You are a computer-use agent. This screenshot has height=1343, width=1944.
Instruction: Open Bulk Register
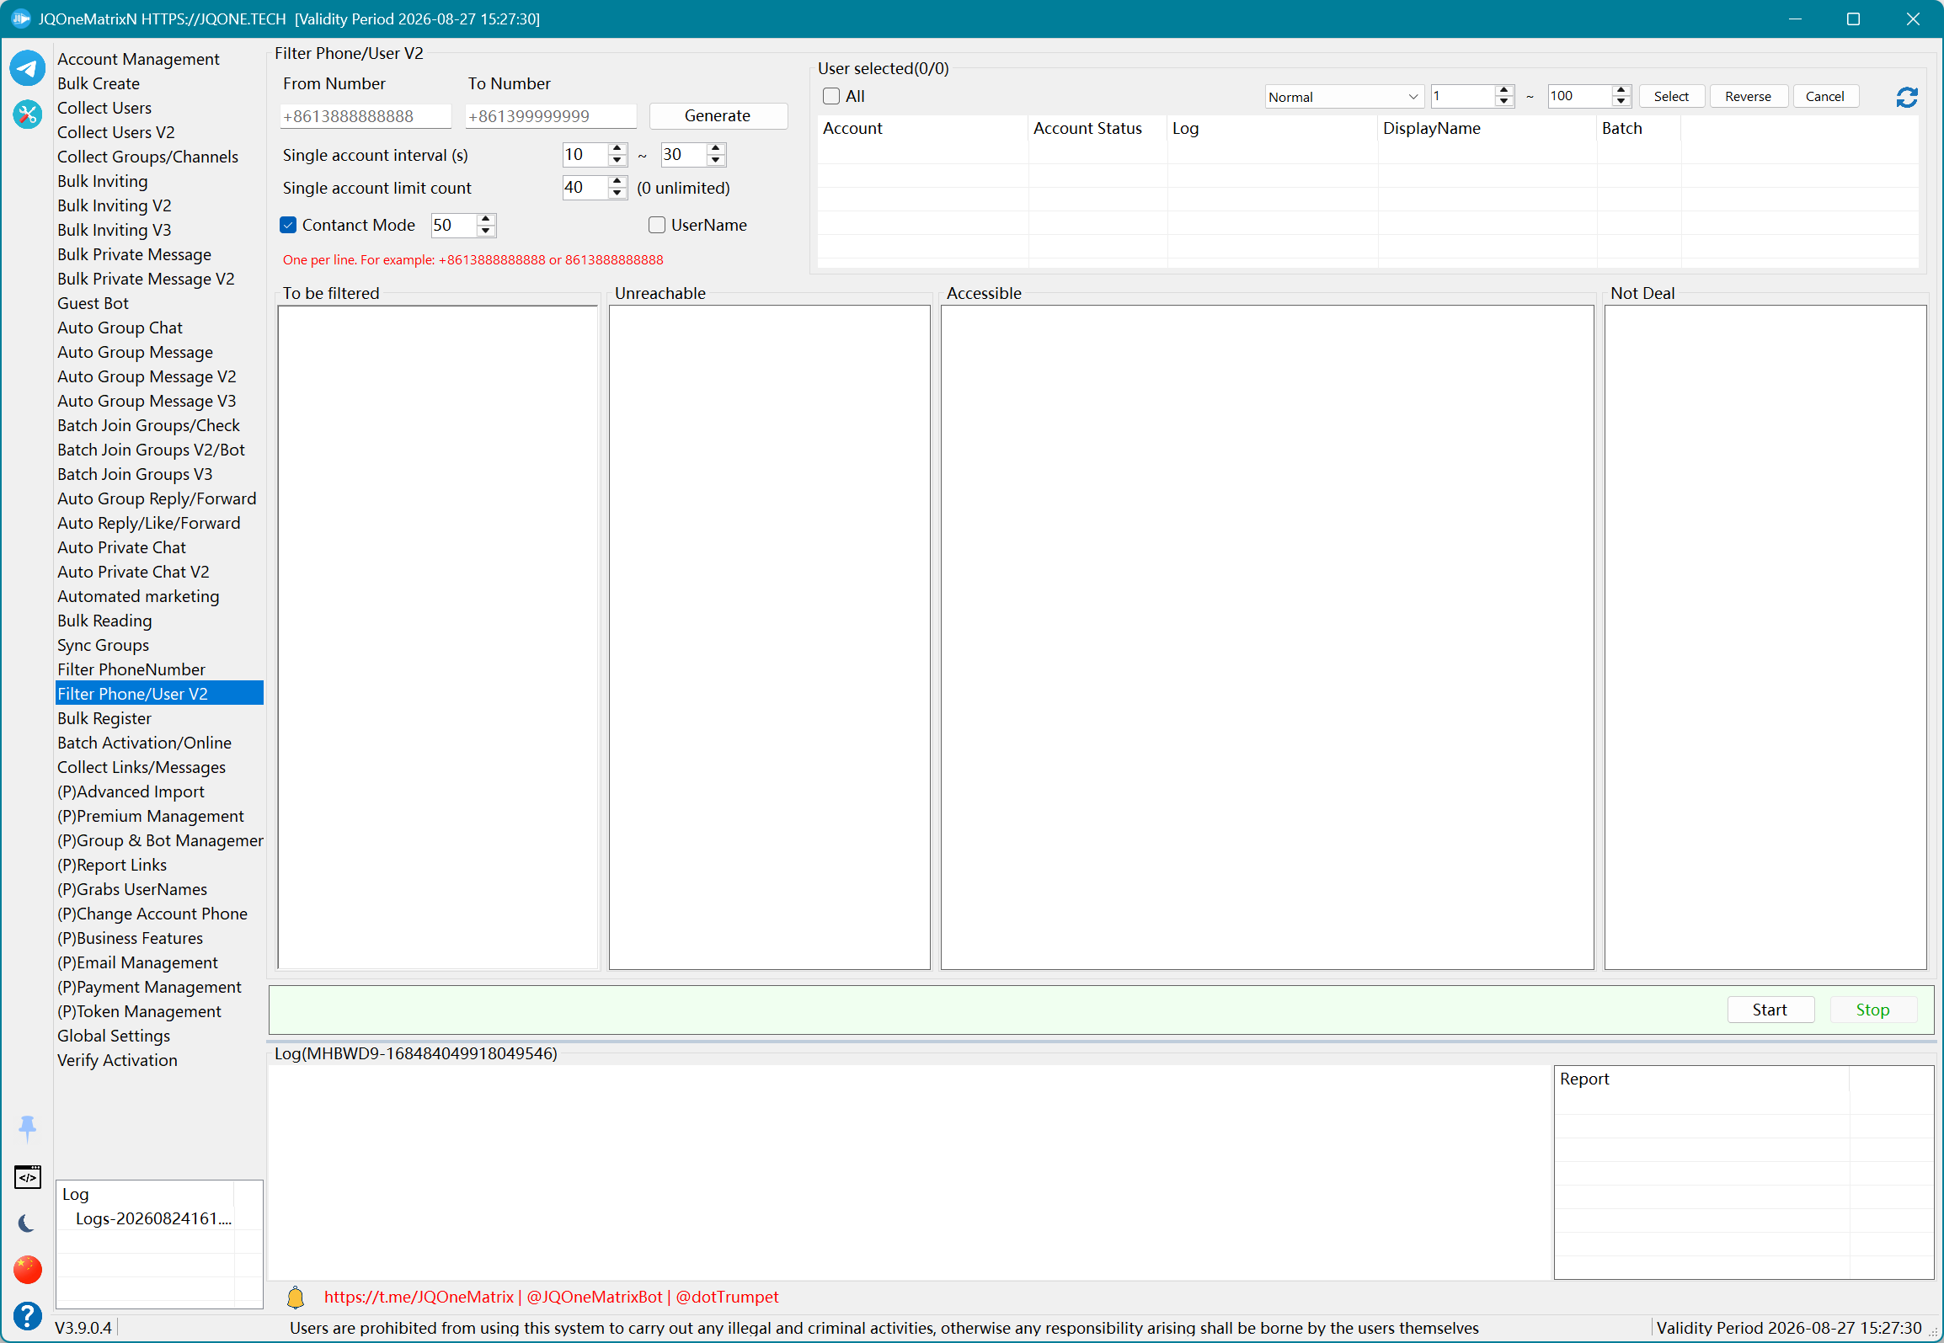(x=104, y=718)
